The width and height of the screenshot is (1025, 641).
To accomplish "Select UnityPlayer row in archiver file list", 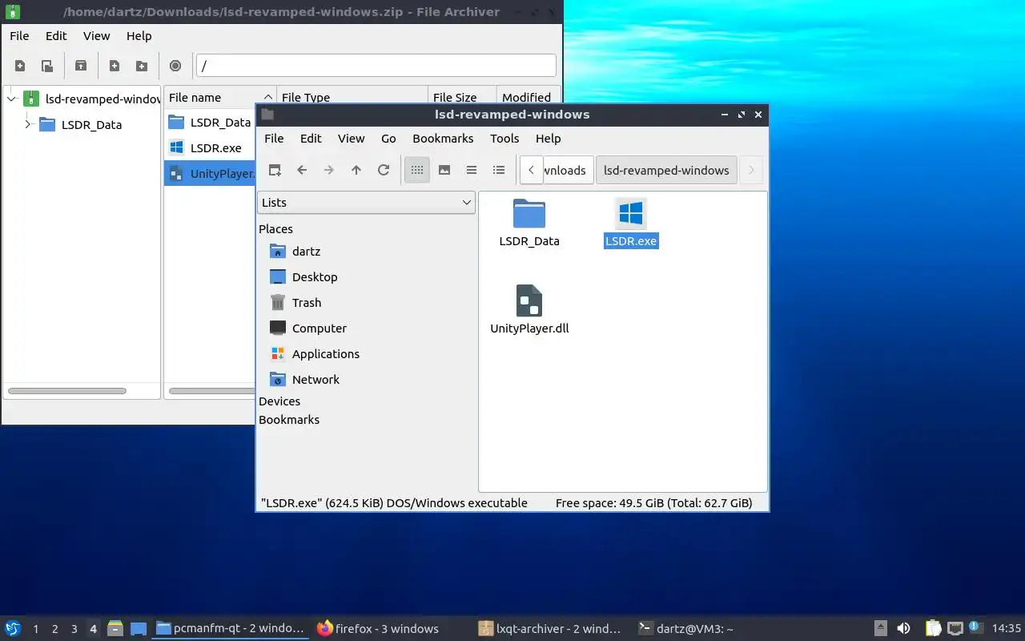I will tap(210, 174).
